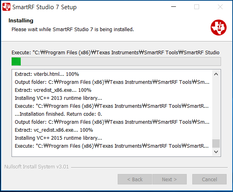233x192 pixels.
Task: Select 'Installing VC++ 2015 runtime library...' line
Action: (58, 138)
